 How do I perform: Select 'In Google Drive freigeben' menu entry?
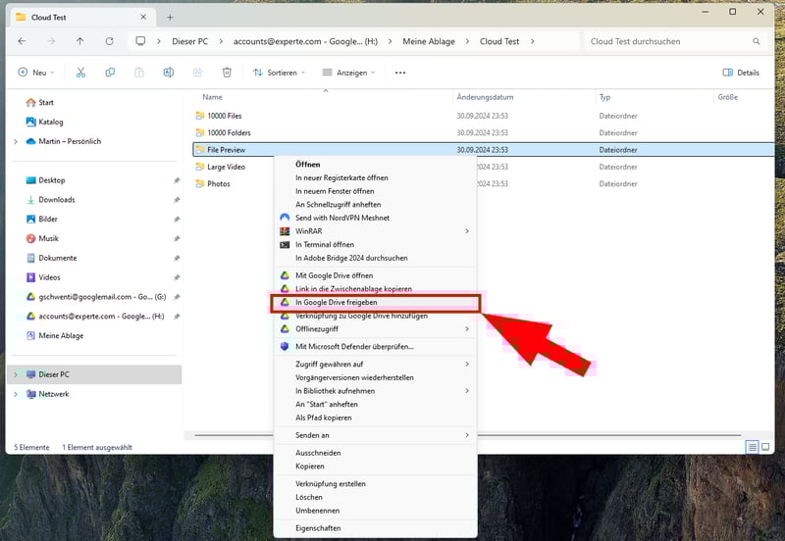336,303
